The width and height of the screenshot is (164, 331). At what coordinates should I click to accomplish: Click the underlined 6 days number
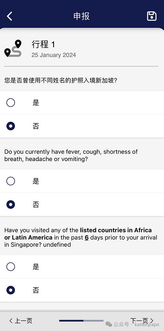click(87, 238)
